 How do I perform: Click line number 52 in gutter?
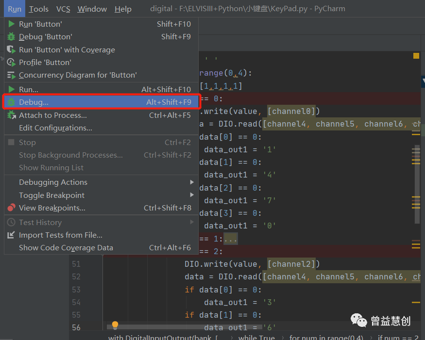[76, 276]
